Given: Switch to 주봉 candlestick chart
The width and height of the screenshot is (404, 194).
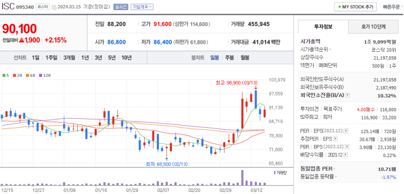Looking at the screenshot, I should (x=229, y=57).
